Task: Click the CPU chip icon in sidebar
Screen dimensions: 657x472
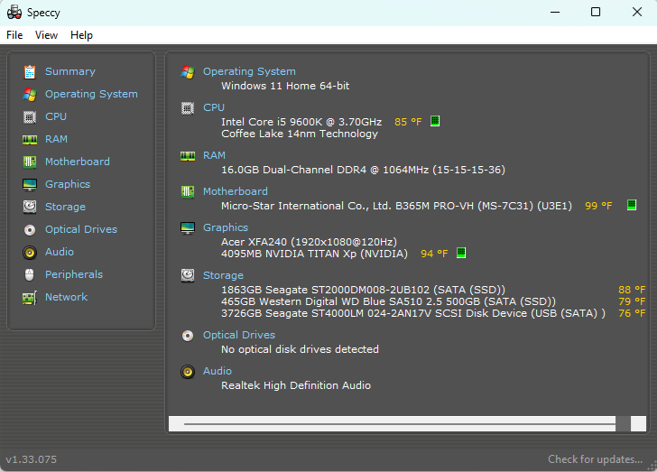Action: pyautogui.click(x=29, y=117)
